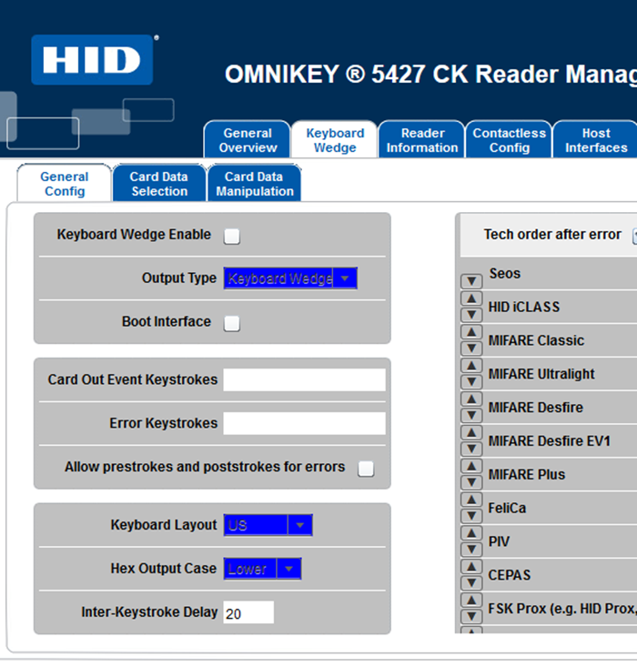Click the Tech order after error label
The height and width of the screenshot is (667, 637).
coord(552,235)
